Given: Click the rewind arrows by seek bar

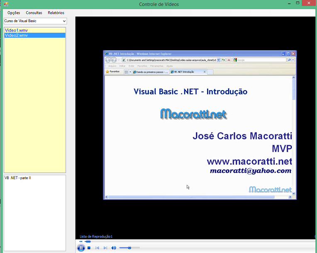Looking at the screenshot, I should [81, 241].
